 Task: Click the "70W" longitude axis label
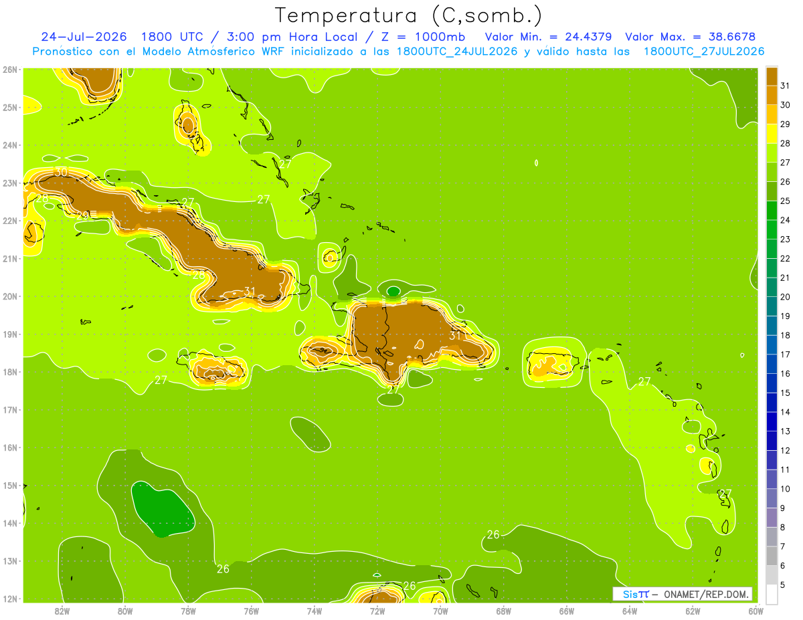(x=440, y=610)
